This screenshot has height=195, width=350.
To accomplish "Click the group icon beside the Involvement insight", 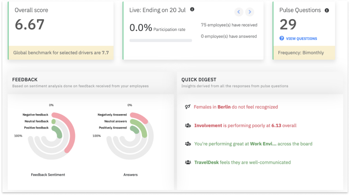I will tap(187, 125).
